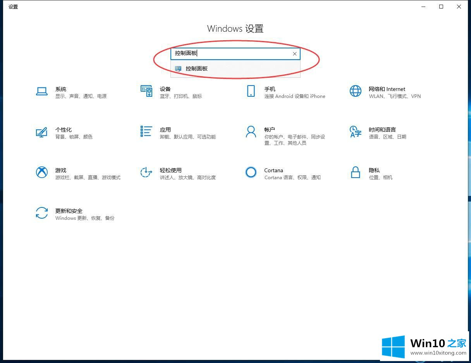471x363 pixels.
Task: Open 个性化 settings label
Action: [64, 130]
